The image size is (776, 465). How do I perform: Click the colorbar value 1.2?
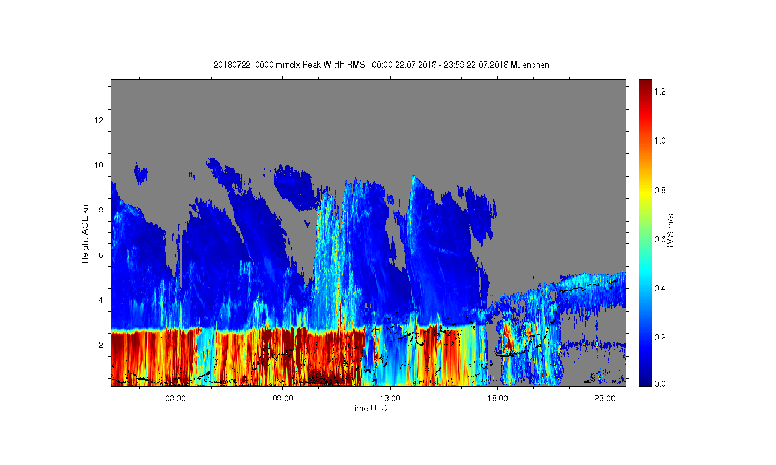[660, 91]
